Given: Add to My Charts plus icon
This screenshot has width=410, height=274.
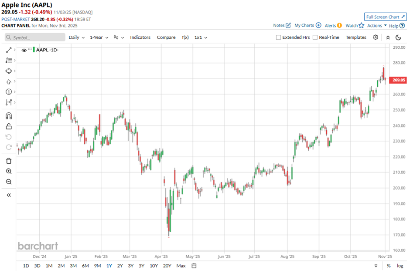Looking at the screenshot, I should 318,25.
